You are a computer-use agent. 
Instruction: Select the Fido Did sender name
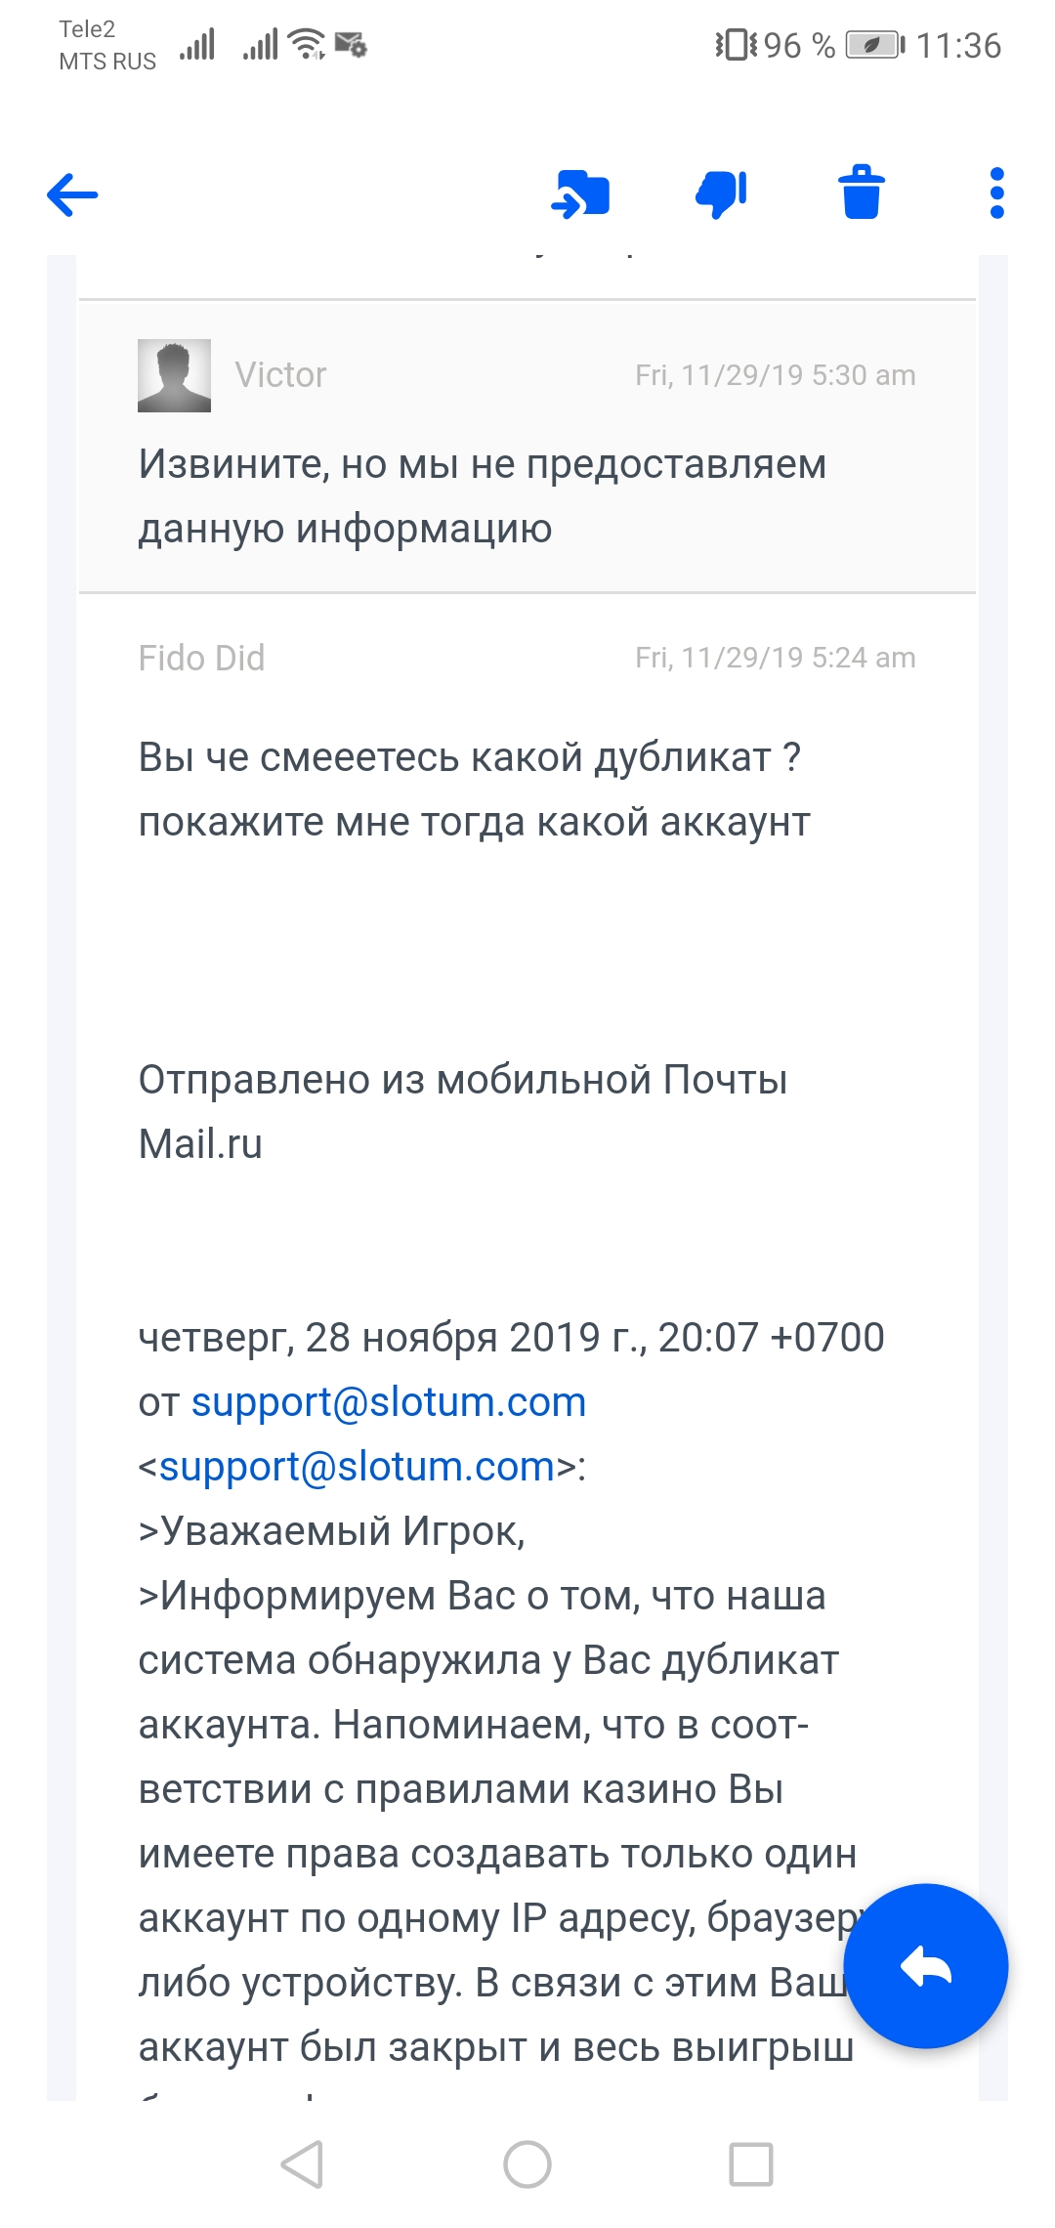[x=201, y=658]
